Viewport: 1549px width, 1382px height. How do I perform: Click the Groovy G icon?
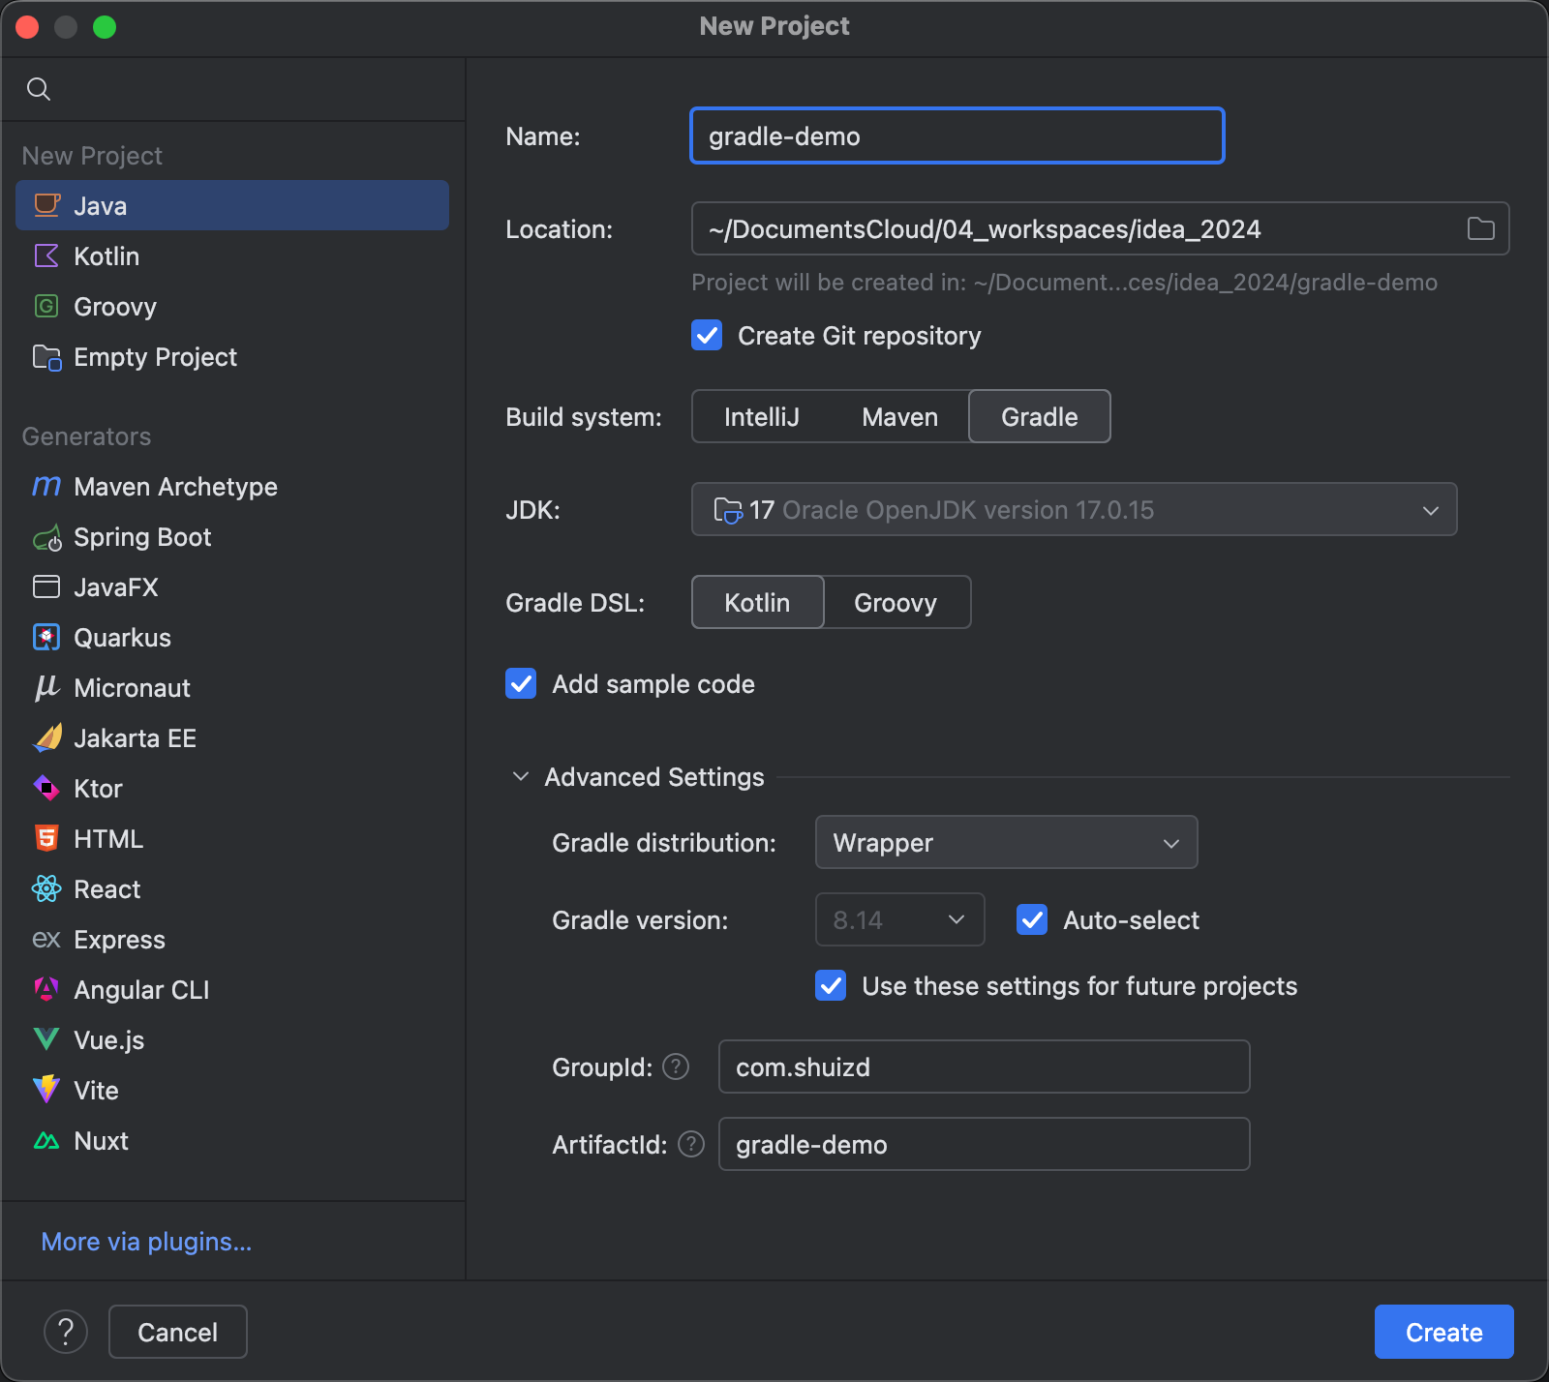pyautogui.click(x=46, y=306)
